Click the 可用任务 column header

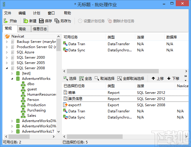[x=84, y=37]
